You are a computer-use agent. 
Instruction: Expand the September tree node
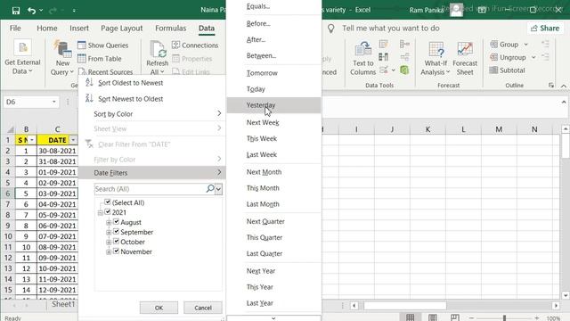[109, 232]
